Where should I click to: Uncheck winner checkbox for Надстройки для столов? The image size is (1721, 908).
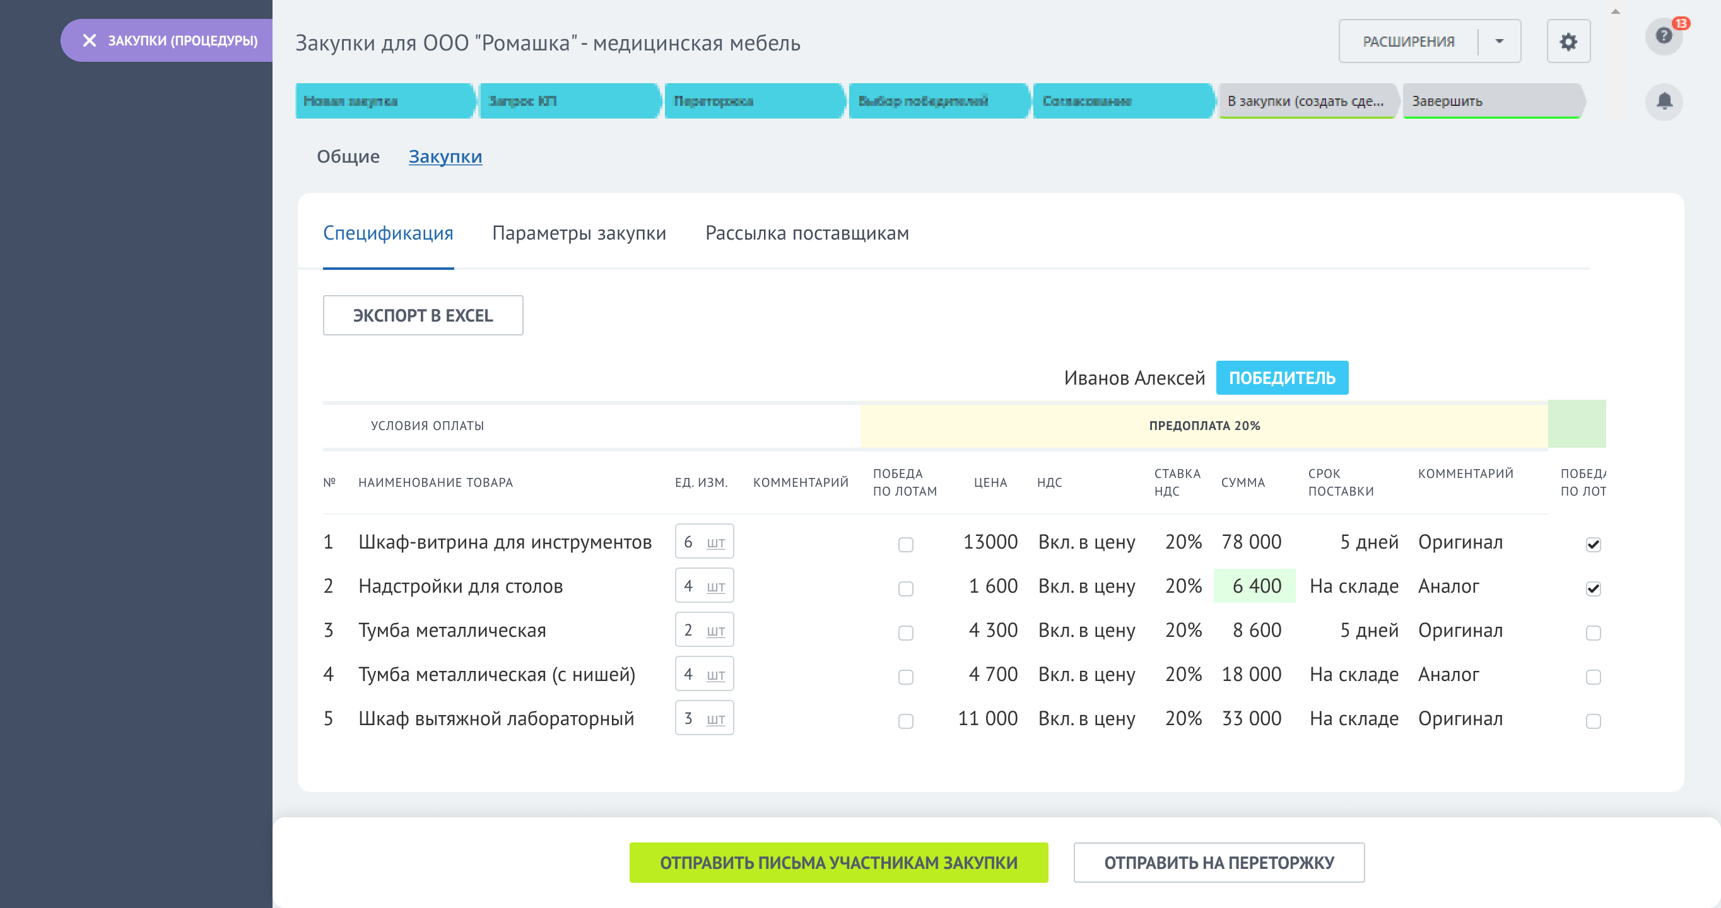(x=1594, y=589)
